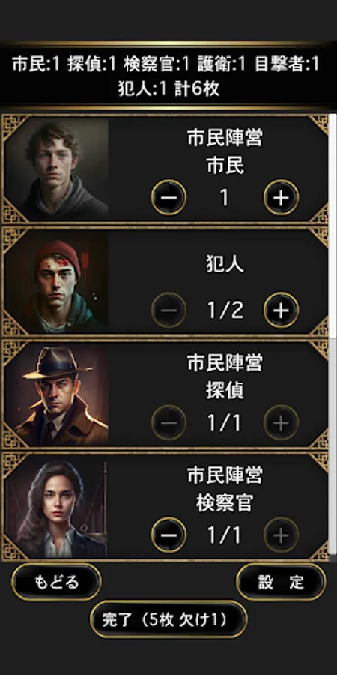Click the 犯人 count value 1/2
The width and height of the screenshot is (337, 675).
click(x=225, y=310)
